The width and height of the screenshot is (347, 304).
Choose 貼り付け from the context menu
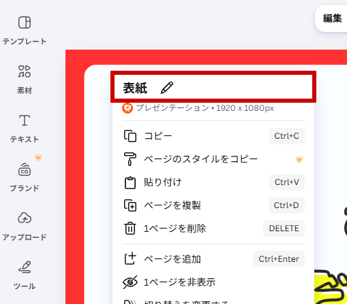(213, 182)
